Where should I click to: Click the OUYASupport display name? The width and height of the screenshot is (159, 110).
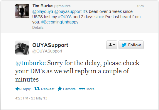point(50,45)
